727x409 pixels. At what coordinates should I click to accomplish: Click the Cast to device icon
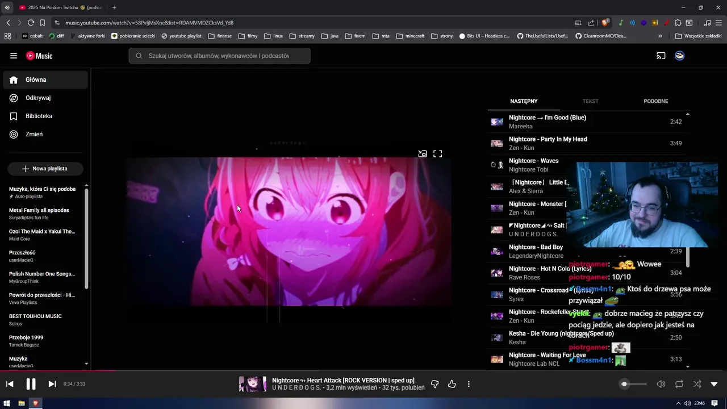point(661,56)
